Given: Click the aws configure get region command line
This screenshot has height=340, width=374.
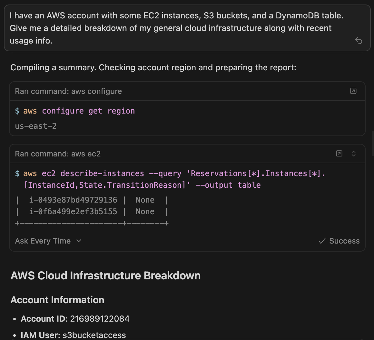Looking at the screenshot, I should [75, 111].
